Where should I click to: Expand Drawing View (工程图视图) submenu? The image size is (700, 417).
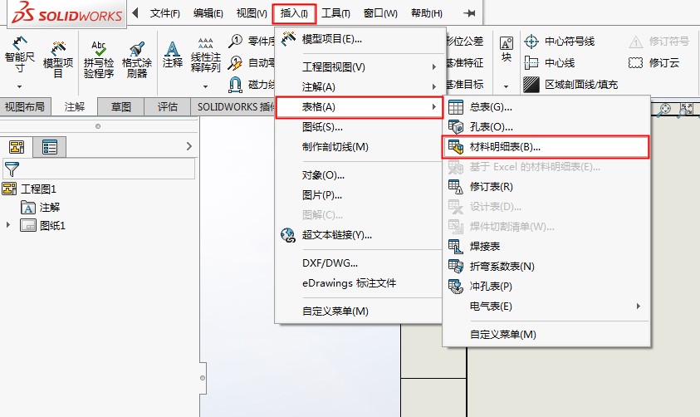coord(360,67)
